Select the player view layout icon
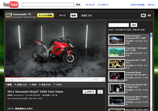Viewport: 158px width, 111px height. [x=143, y=16]
